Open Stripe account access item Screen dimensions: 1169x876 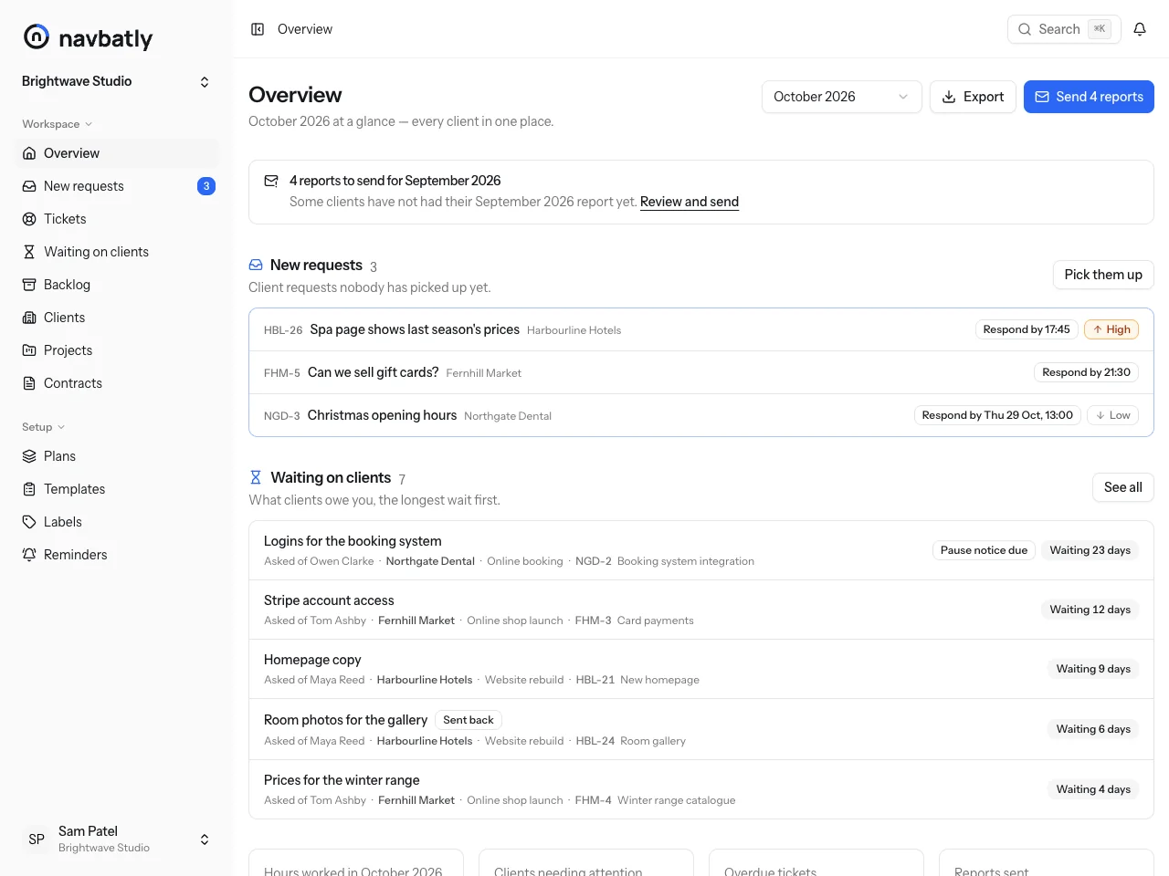pyautogui.click(x=701, y=610)
